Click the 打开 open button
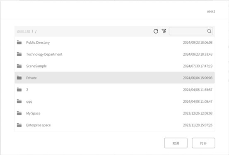Image resolution: width=229 pixels, height=155 pixels. click(203, 143)
